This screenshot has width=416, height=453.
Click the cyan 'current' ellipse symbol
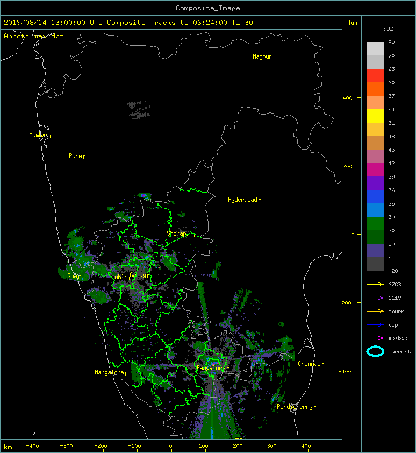pos(375,352)
